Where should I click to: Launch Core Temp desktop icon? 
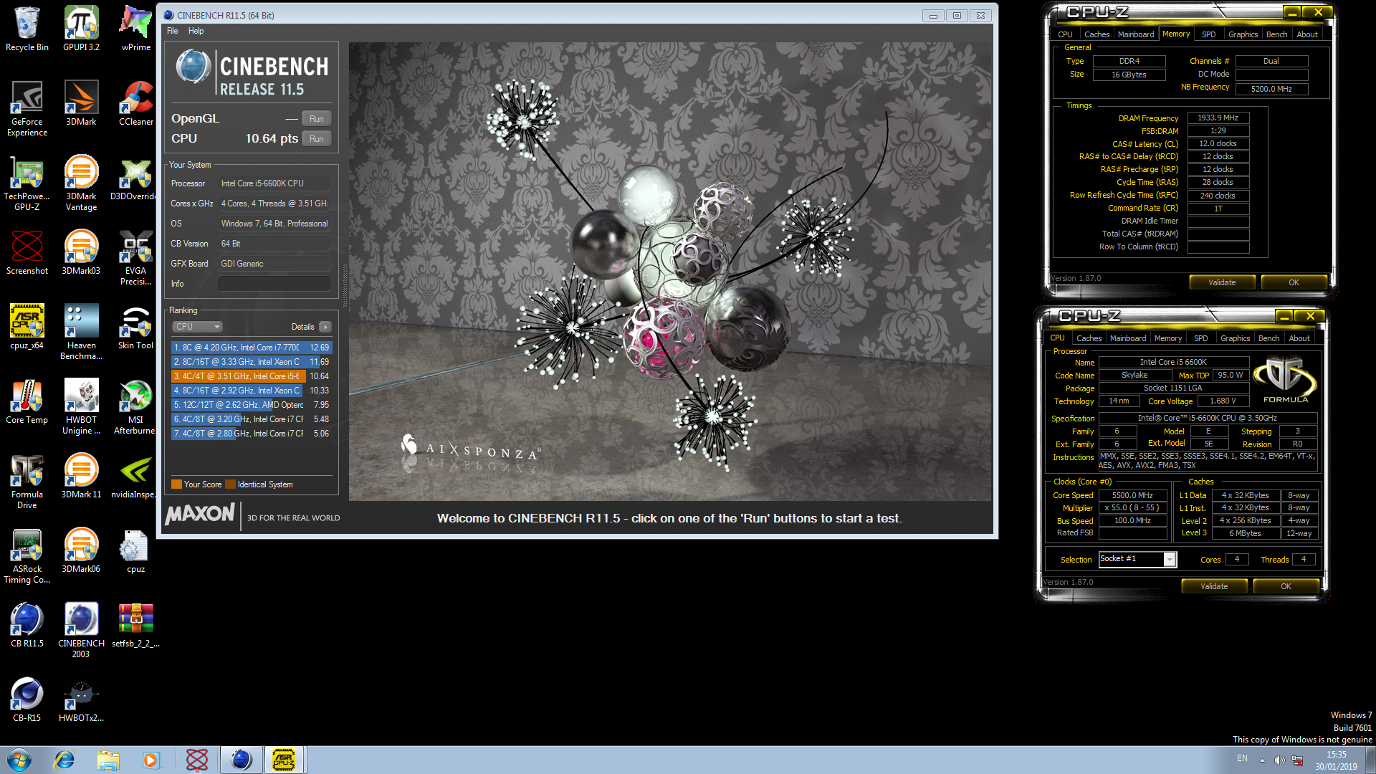(27, 401)
